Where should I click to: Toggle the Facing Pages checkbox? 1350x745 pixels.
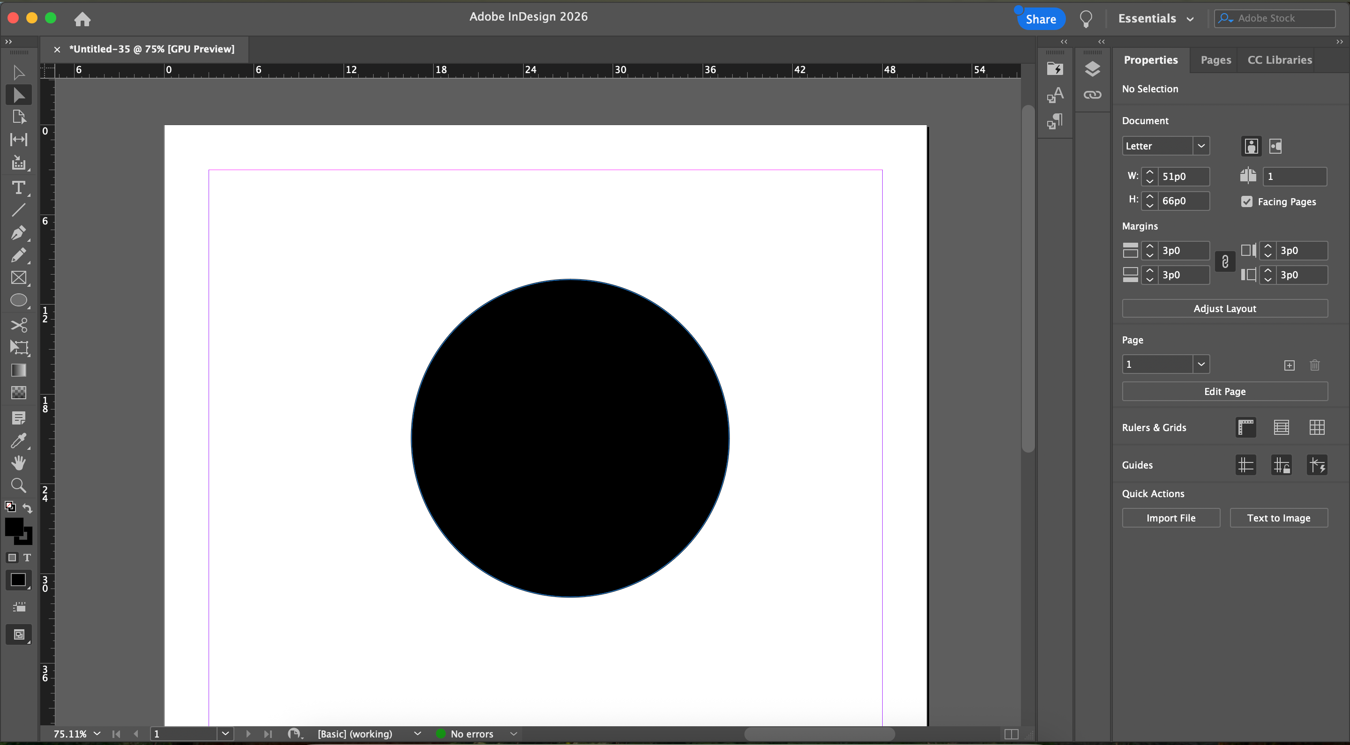point(1247,201)
